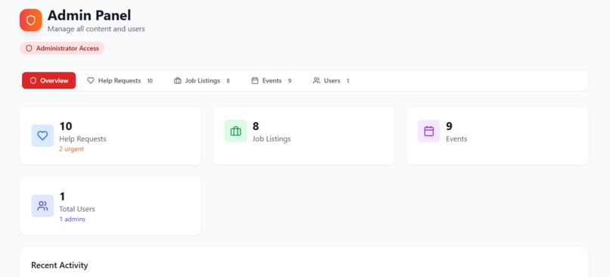The height and width of the screenshot is (277, 610).
Task: Click the 'Total Users' label
Action: pyautogui.click(x=77, y=209)
